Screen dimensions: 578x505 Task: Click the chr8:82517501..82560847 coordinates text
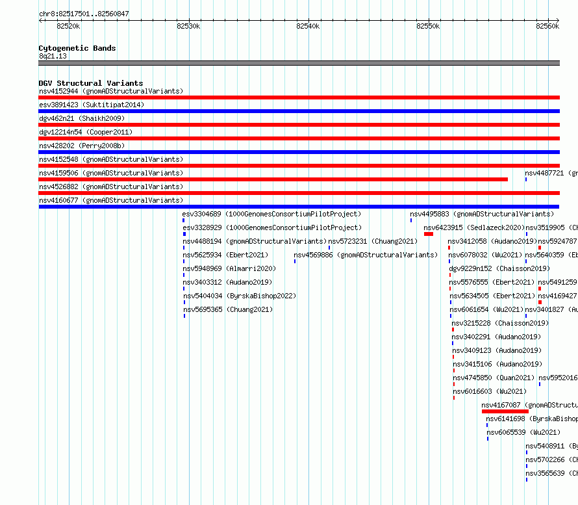tap(84, 14)
